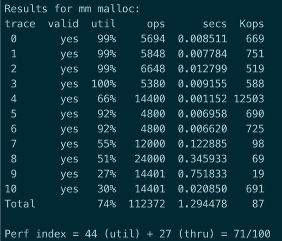Click the 'Total' row label
This screenshot has width=282, height=241.
pos(20,204)
